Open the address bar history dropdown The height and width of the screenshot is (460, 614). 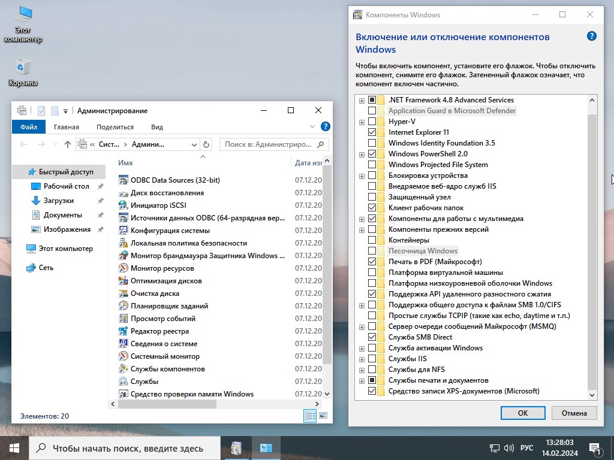click(x=194, y=144)
